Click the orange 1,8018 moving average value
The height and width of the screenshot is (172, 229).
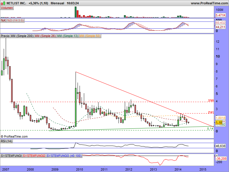click(x=220, y=118)
